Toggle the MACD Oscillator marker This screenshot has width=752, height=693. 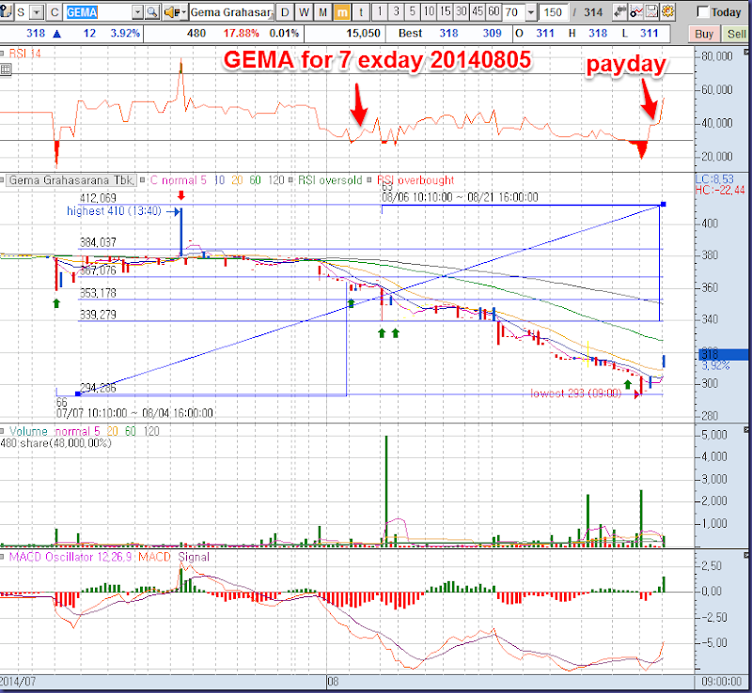point(3,557)
